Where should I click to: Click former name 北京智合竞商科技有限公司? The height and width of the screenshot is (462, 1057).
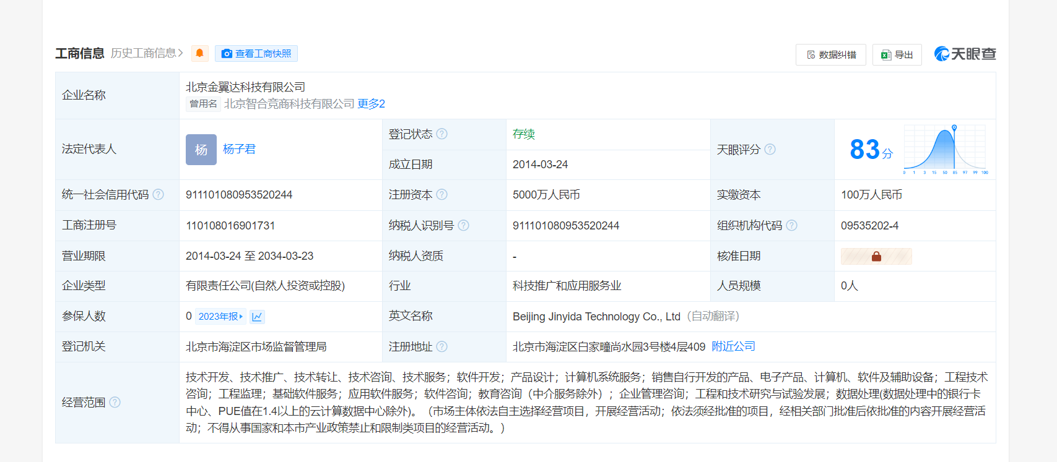coord(289,104)
